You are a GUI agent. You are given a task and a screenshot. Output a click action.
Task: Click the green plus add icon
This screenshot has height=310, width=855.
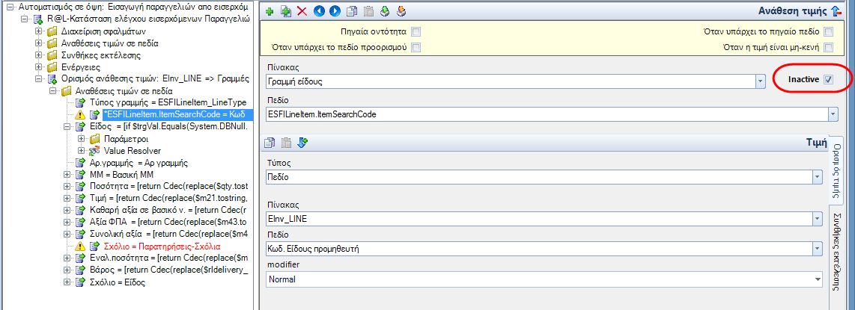point(270,11)
